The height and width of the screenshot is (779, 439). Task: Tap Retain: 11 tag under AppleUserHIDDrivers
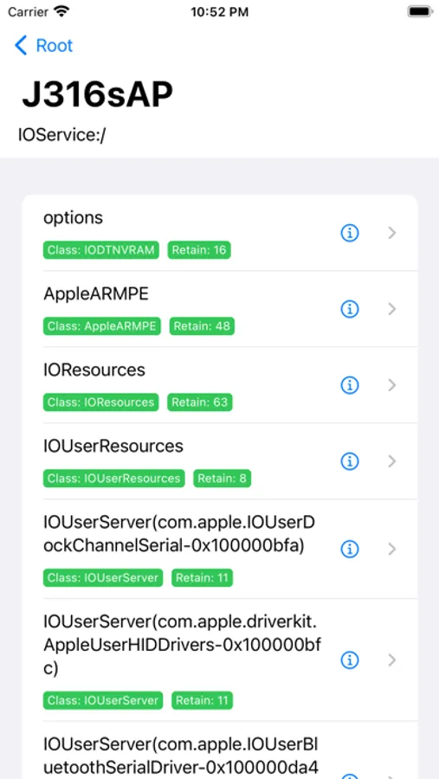point(203,700)
